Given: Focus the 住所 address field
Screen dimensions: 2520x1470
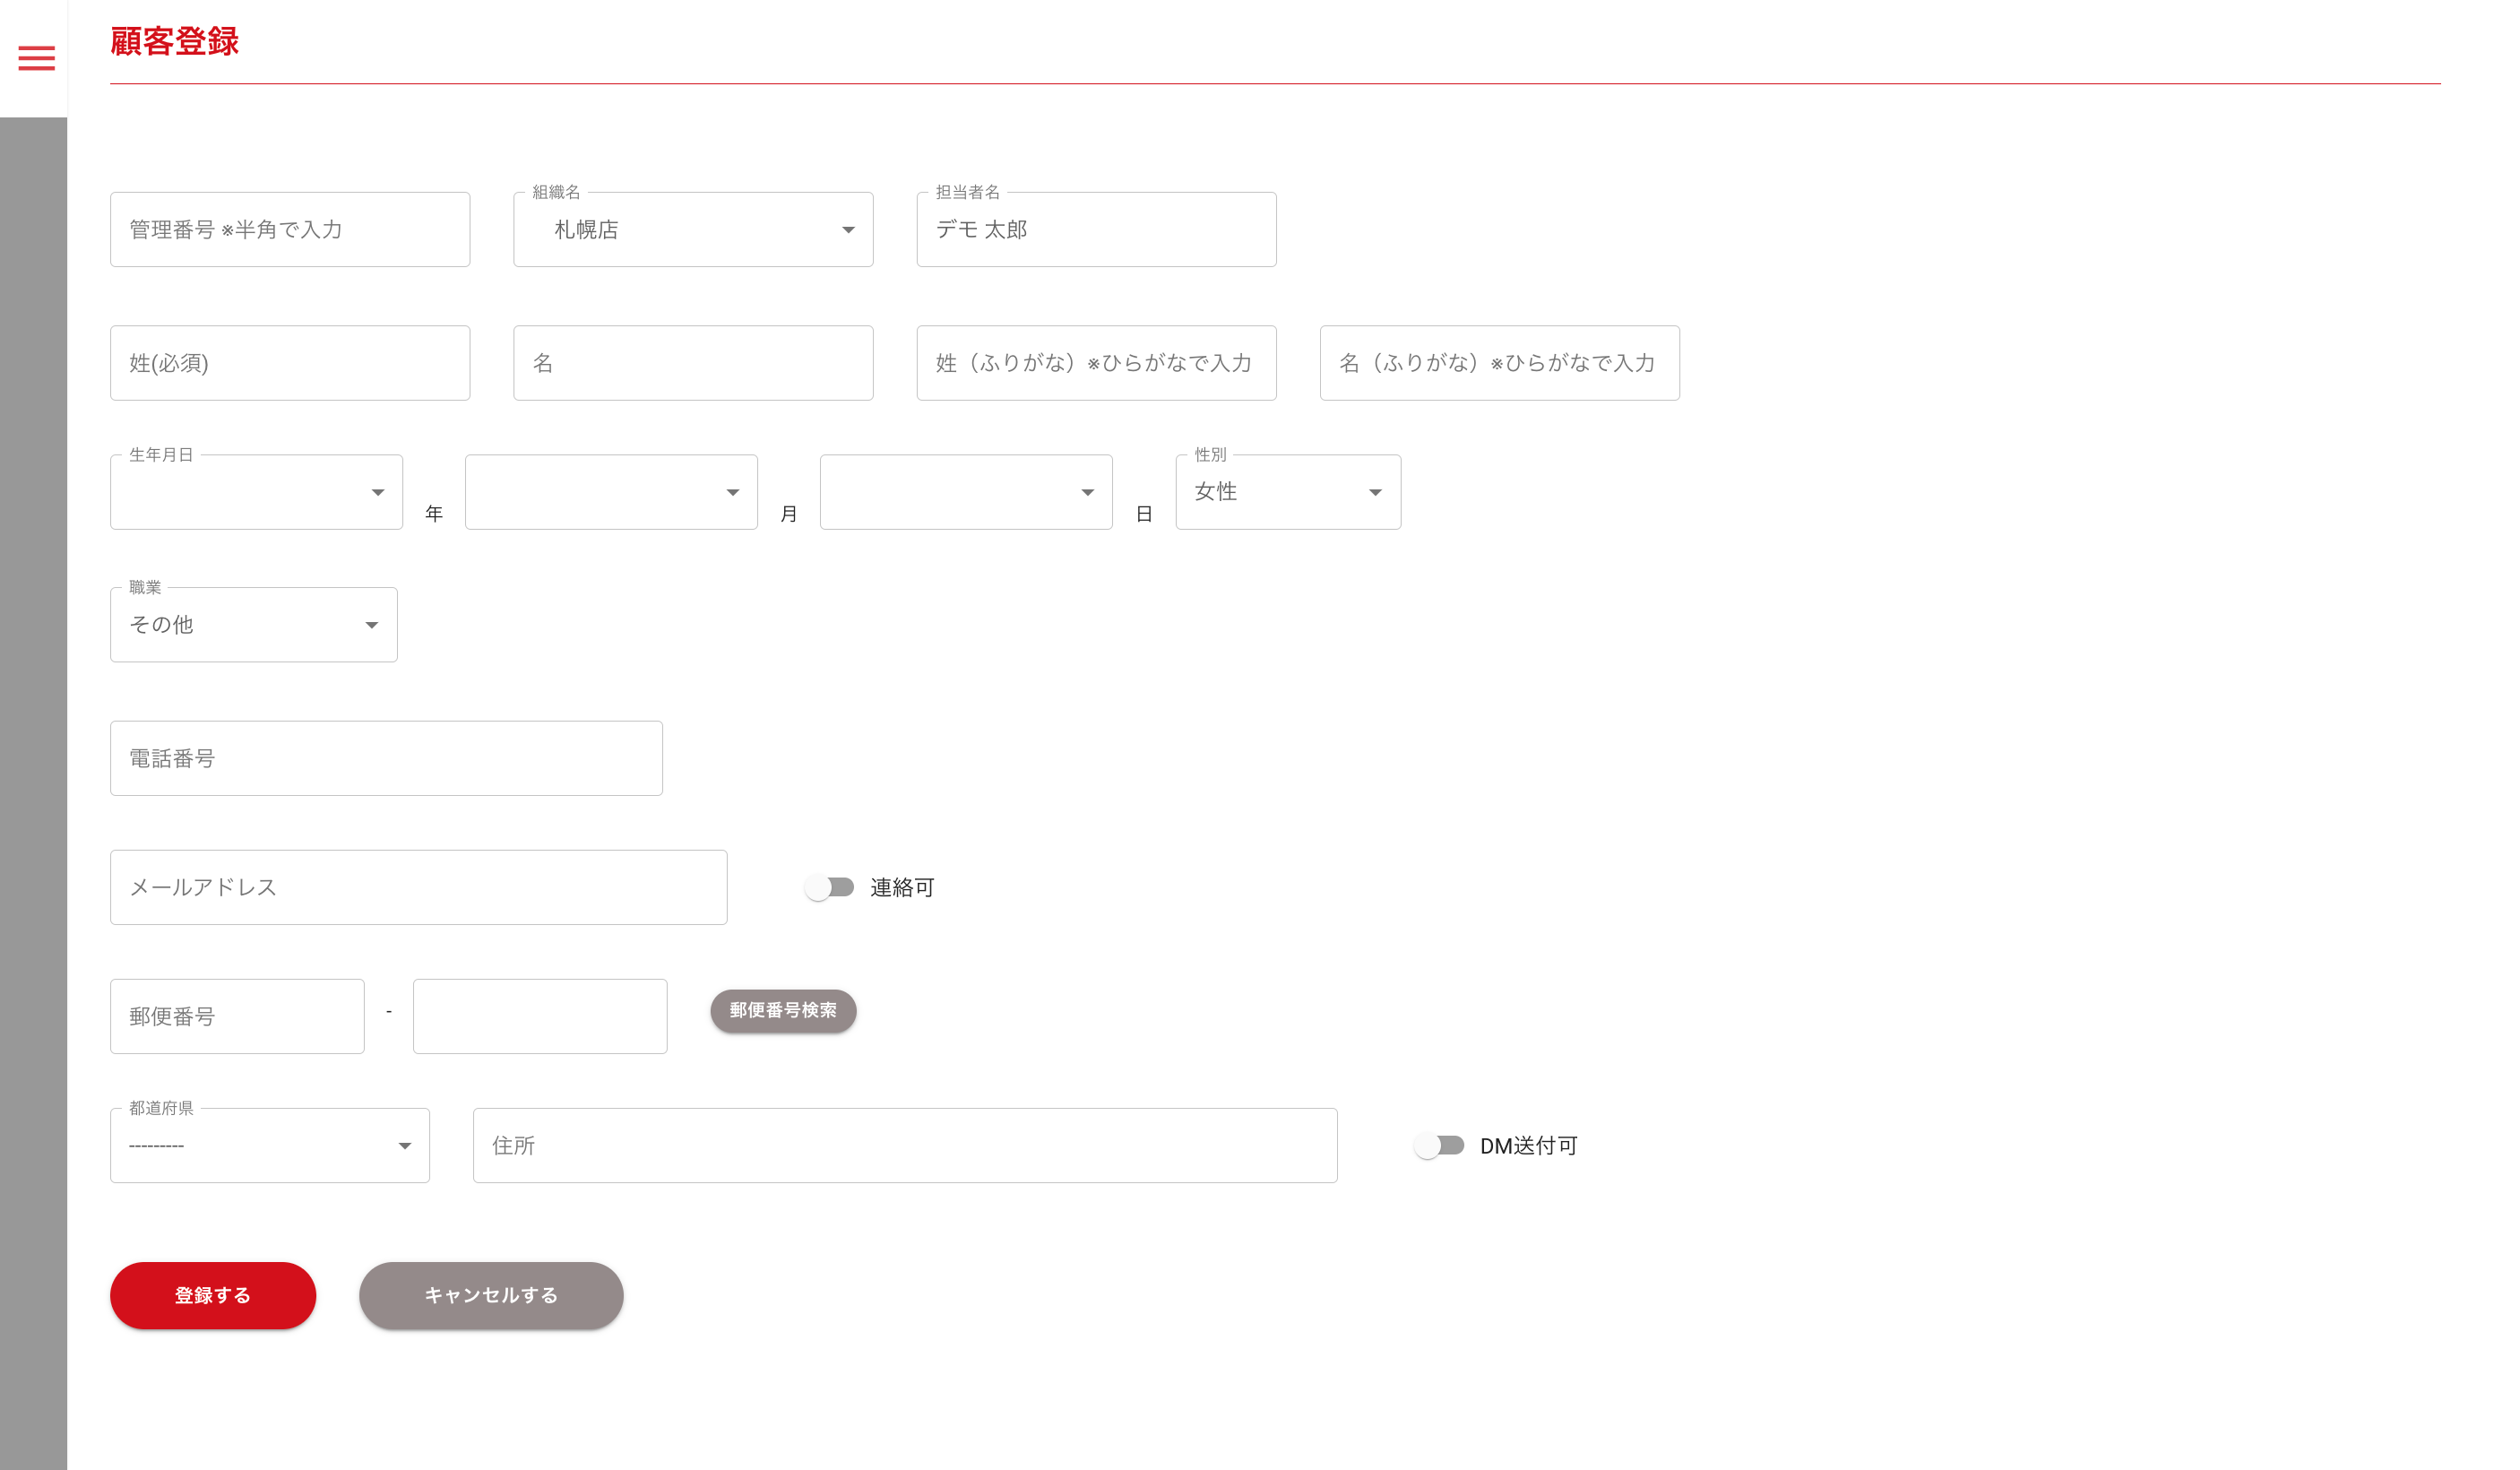Looking at the screenshot, I should pos(904,1146).
